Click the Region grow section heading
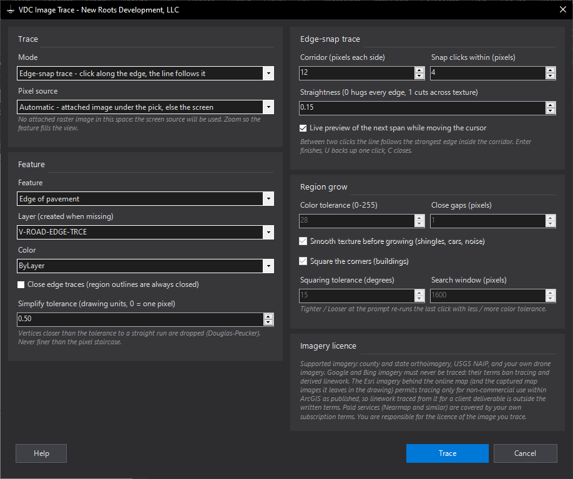Viewport: 573px width, 479px height. [x=324, y=187]
